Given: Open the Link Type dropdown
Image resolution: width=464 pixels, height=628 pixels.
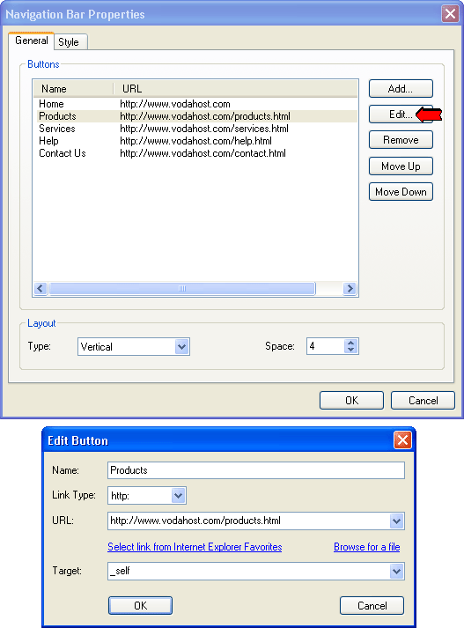Looking at the screenshot, I should click(178, 496).
